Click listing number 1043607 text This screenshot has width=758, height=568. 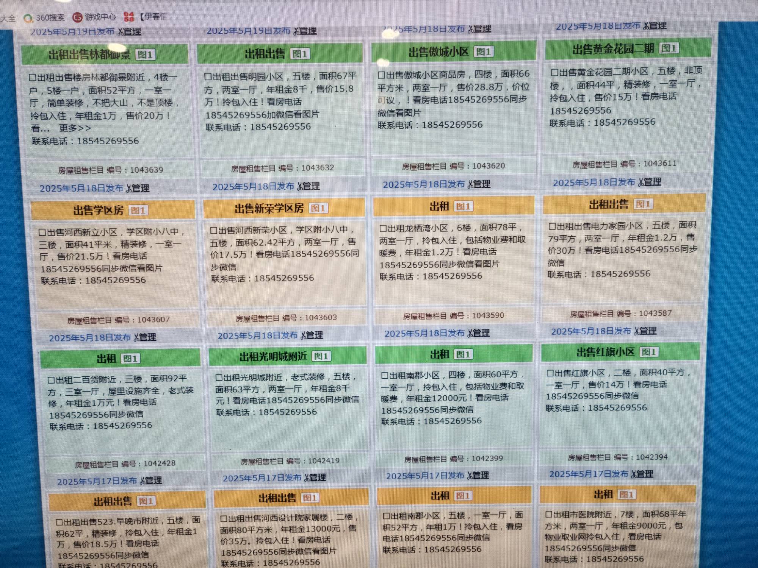click(x=153, y=320)
